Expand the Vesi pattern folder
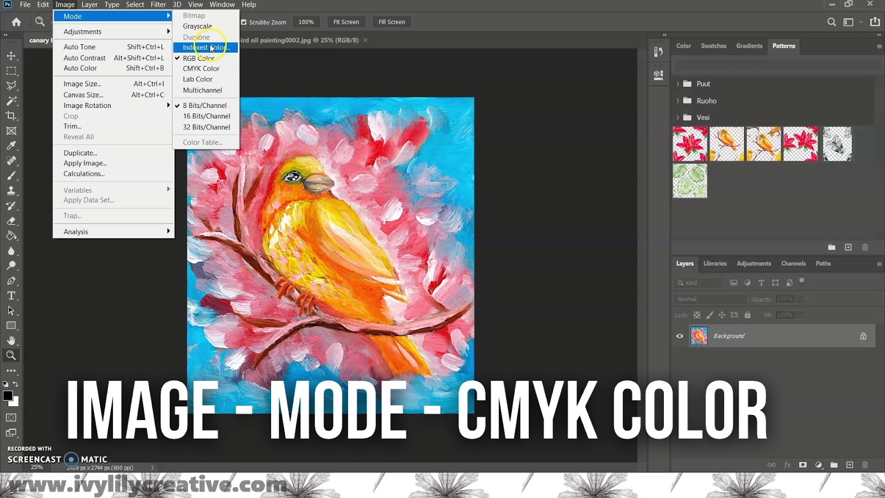885x498 pixels. [x=678, y=117]
